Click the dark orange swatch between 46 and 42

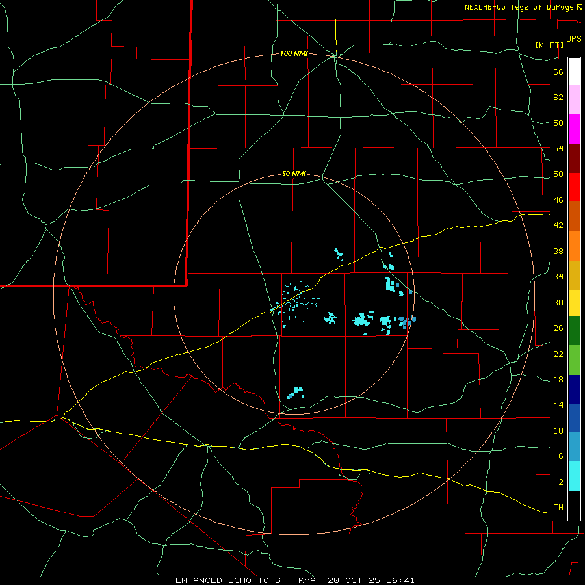[574, 216]
